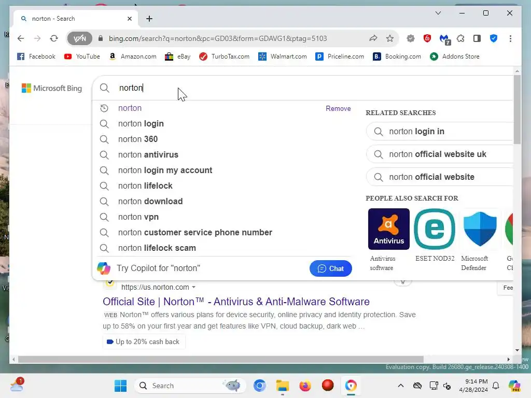This screenshot has height=398, width=531.
Task: Click the Microsoft Bing logo
Action: (x=52, y=88)
